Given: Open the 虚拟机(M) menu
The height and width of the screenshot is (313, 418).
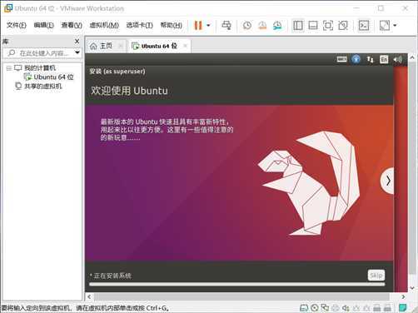Looking at the screenshot, I should pyautogui.click(x=104, y=25).
